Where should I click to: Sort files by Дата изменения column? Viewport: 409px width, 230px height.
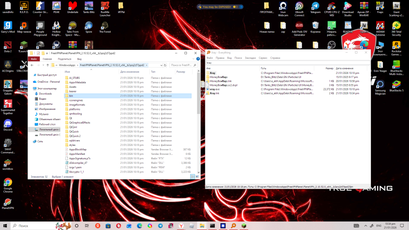click(x=130, y=71)
